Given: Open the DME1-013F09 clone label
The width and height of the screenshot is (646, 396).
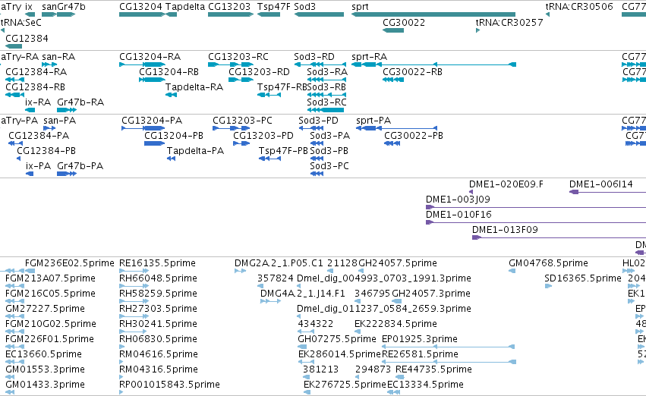Looking at the screenshot, I should click(x=505, y=230).
